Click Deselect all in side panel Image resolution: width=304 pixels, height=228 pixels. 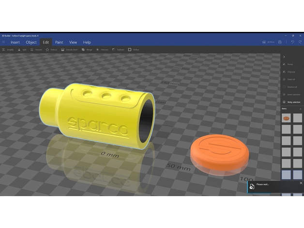click(284, 87)
